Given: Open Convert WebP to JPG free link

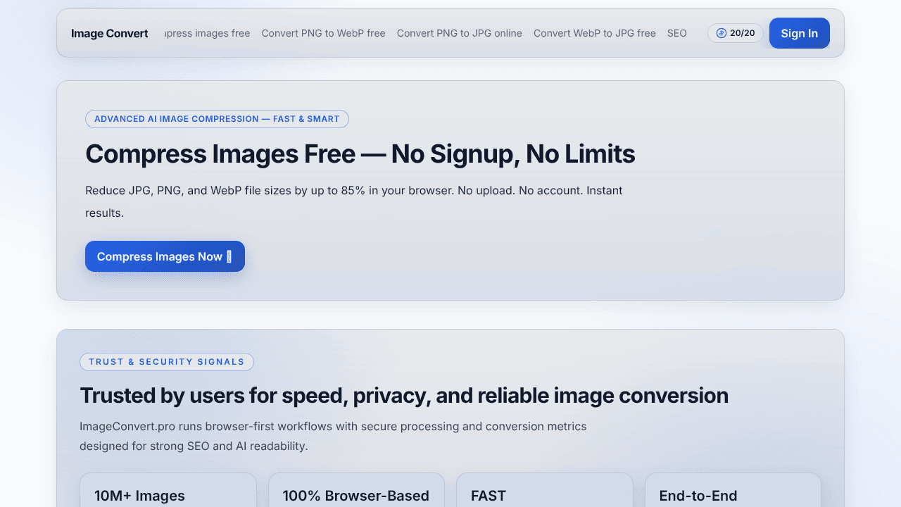Looking at the screenshot, I should tap(595, 33).
